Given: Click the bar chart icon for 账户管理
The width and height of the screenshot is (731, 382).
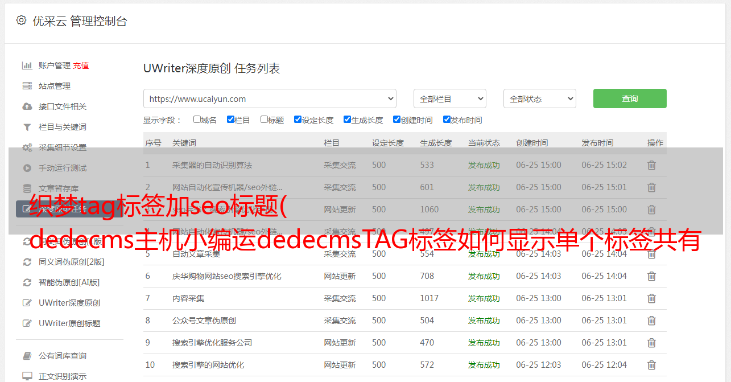Looking at the screenshot, I should (x=27, y=65).
